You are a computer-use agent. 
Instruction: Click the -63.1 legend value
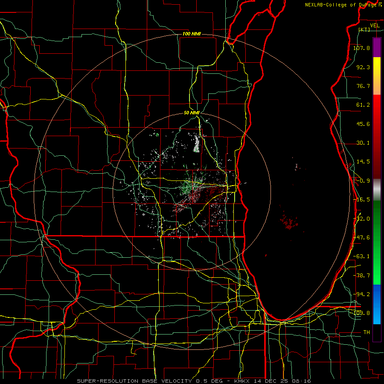click(x=361, y=256)
